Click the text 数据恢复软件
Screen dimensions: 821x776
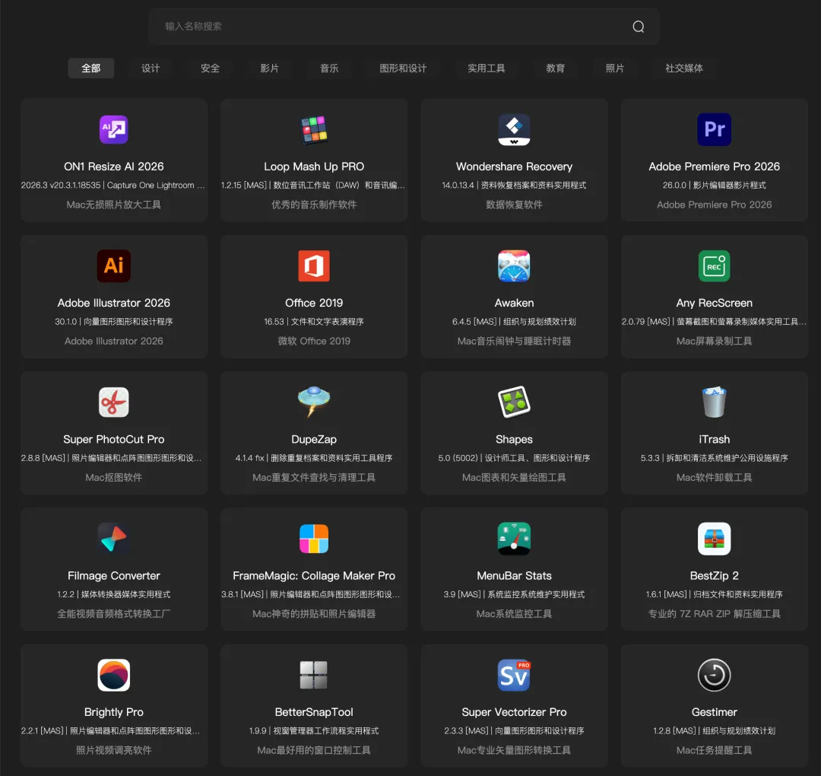point(514,205)
